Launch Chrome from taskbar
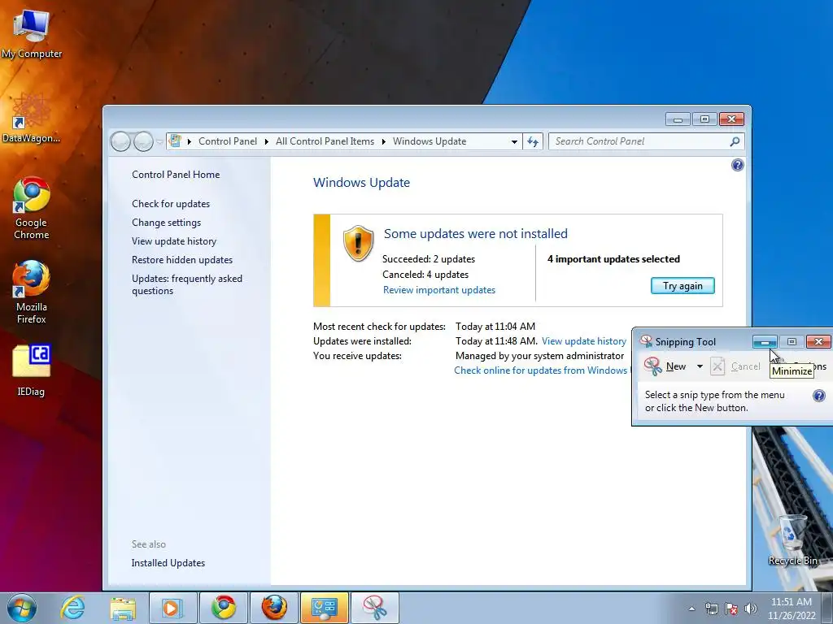Screen dimensions: 833x624 (x=223, y=608)
